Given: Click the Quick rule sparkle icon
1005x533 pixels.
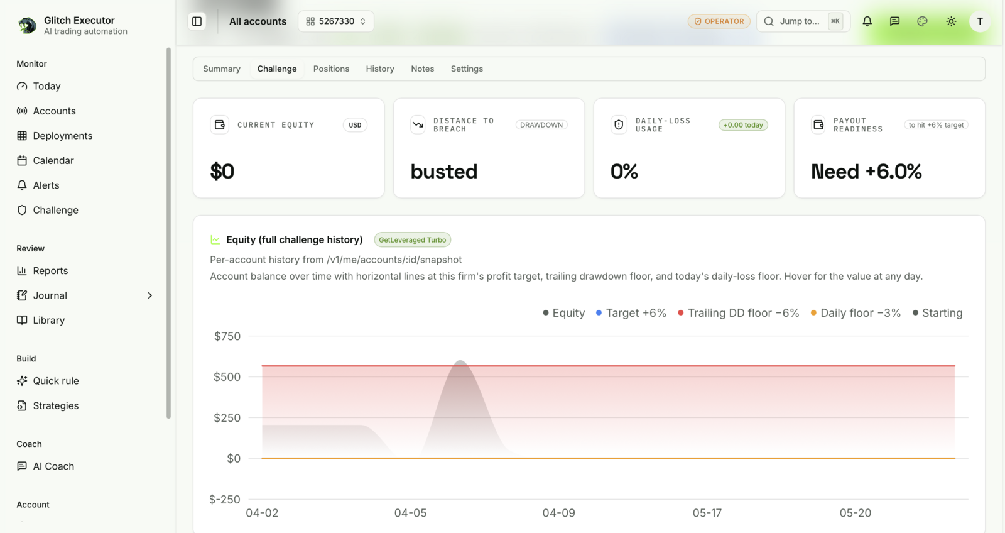Looking at the screenshot, I should click(x=22, y=381).
